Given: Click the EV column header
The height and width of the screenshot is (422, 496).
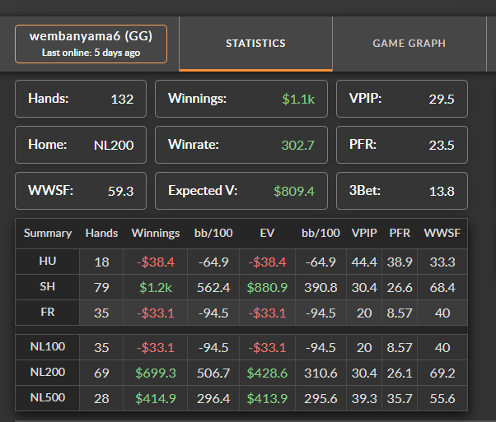Looking at the screenshot, I should 267,233.
